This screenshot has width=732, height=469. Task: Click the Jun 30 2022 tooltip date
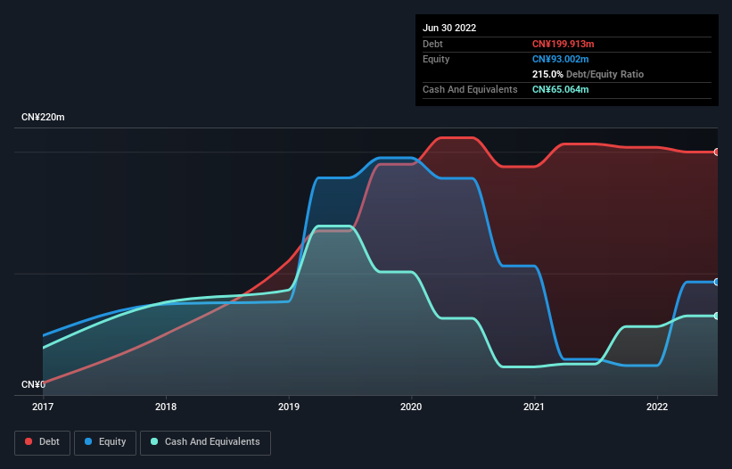tap(449, 28)
